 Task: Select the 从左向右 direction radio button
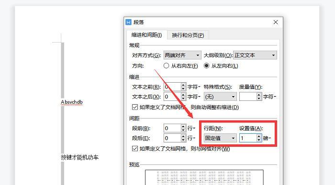pos(206,65)
